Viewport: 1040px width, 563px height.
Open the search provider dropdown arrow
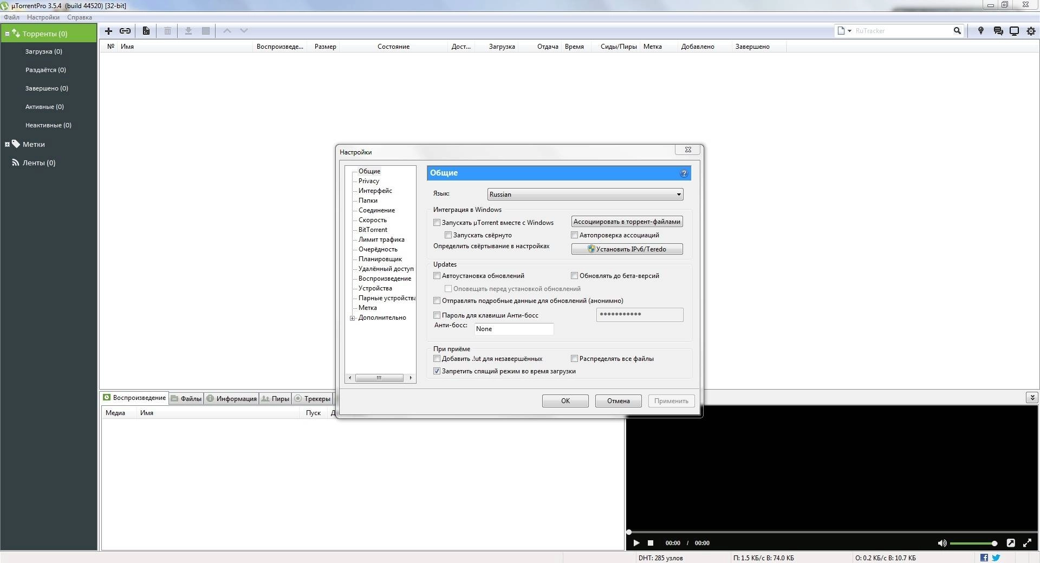point(849,31)
